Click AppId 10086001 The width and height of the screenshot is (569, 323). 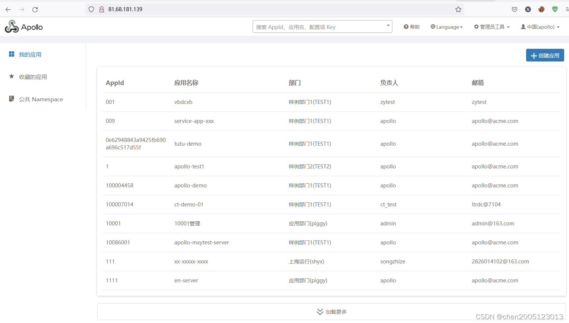118,243
